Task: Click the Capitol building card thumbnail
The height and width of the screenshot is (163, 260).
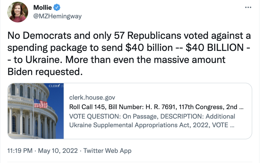Action: pyautogui.click(x=36, y=111)
